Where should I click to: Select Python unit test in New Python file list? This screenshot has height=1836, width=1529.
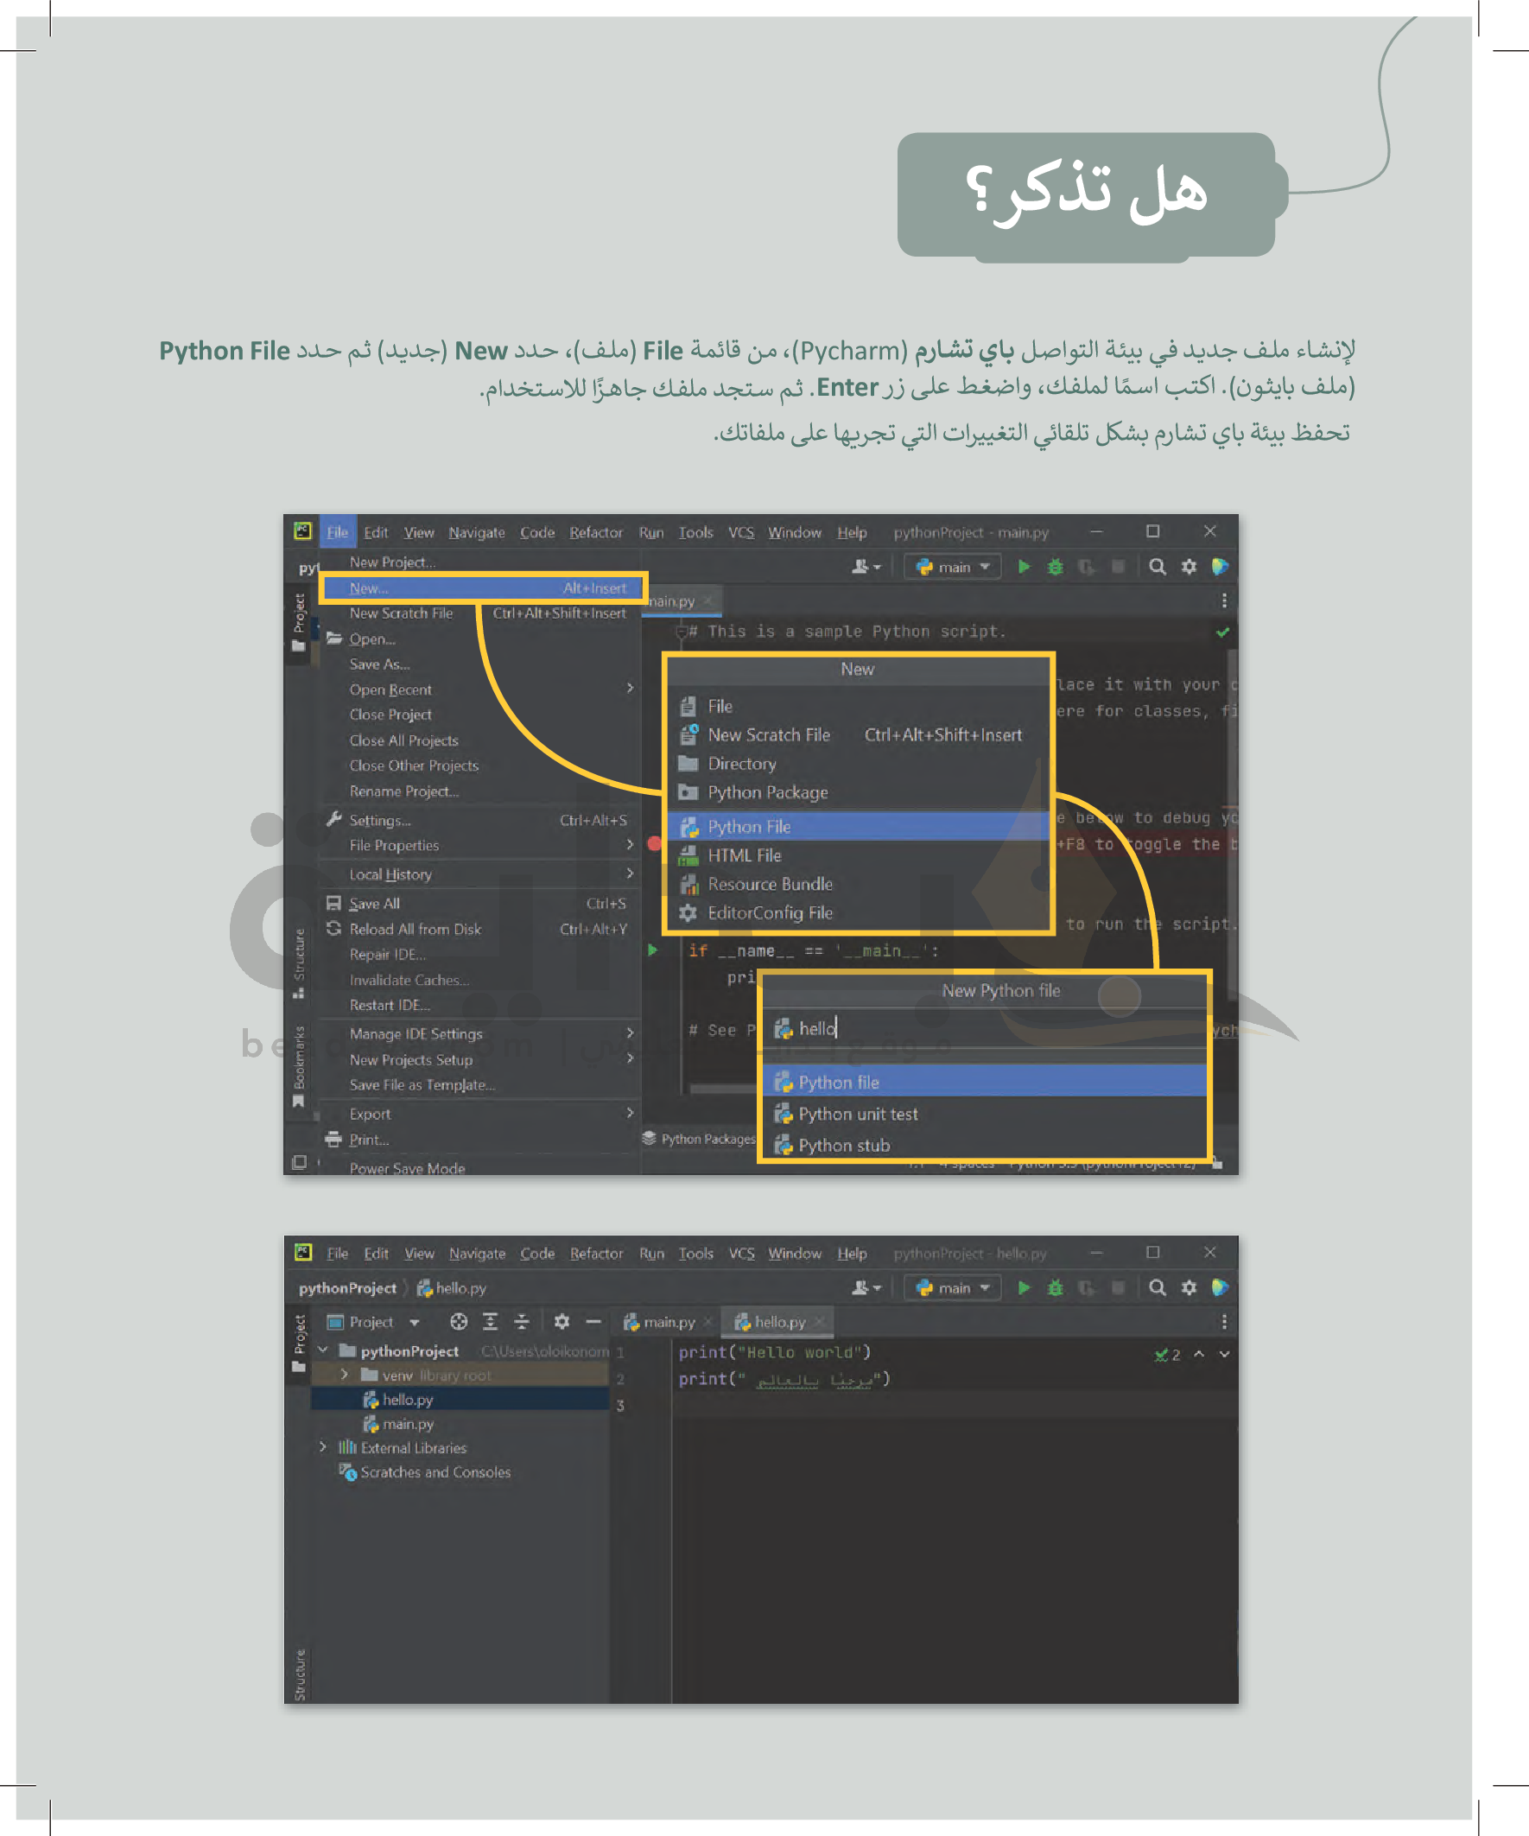pos(858,1114)
